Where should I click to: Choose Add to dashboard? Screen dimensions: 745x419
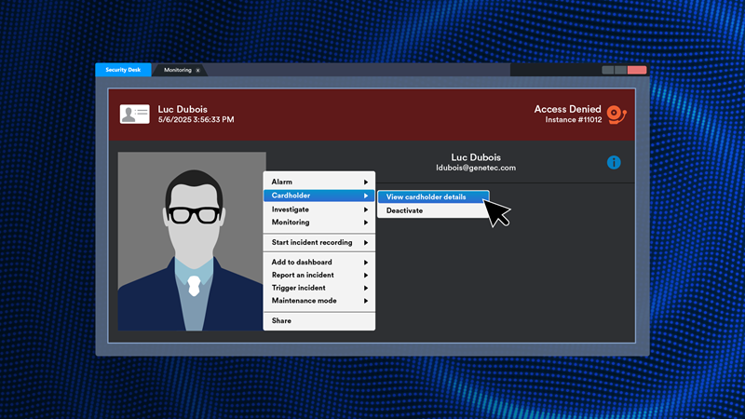[302, 263]
